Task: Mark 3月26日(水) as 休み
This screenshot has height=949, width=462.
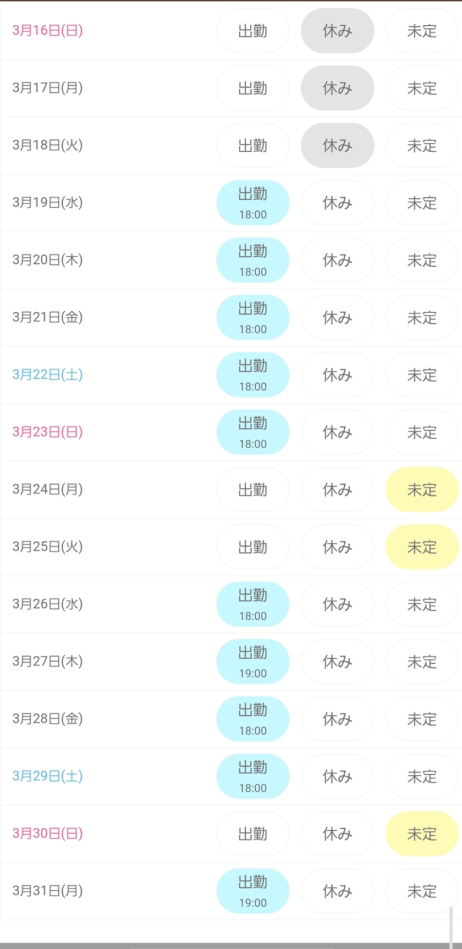Action: pos(337,604)
